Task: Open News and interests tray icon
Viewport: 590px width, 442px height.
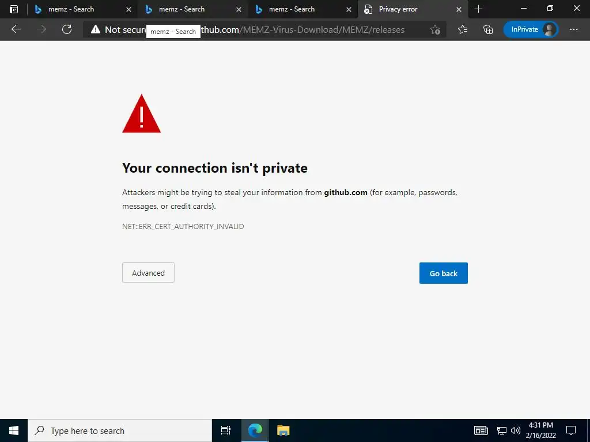Action: (481, 430)
